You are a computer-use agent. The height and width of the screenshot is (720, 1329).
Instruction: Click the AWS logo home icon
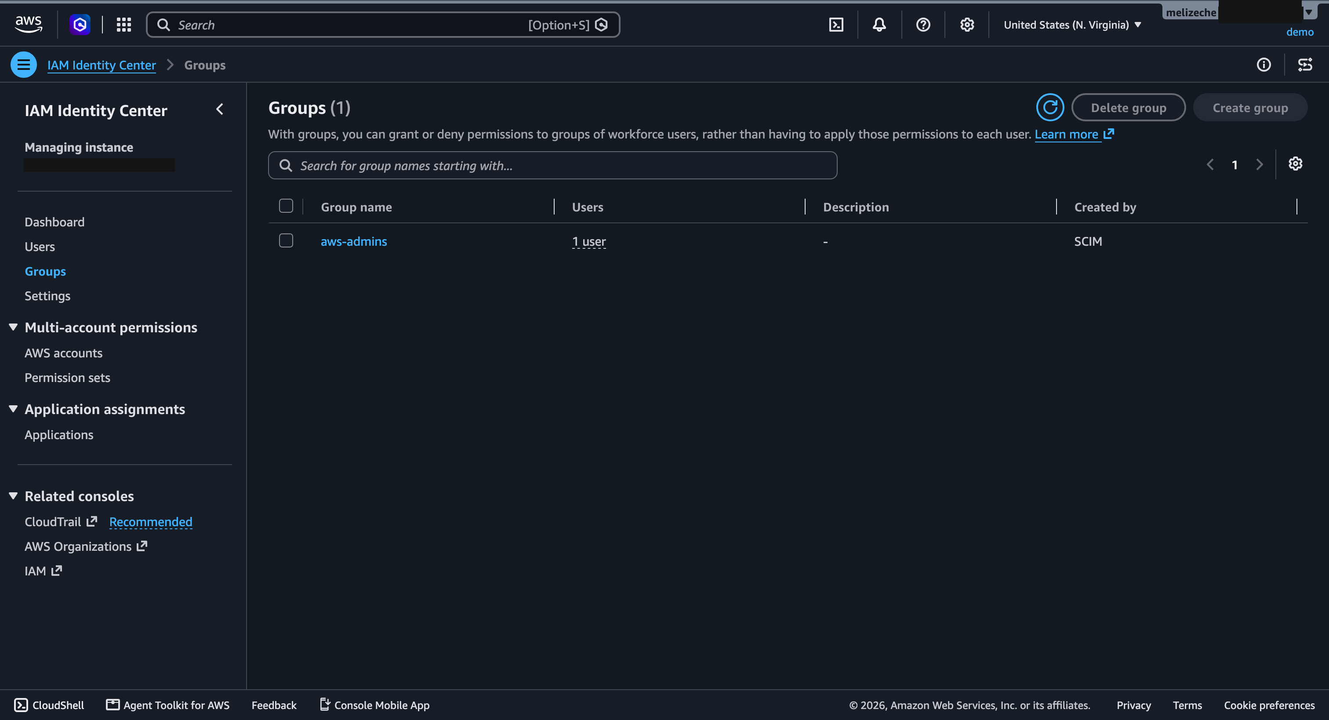pyautogui.click(x=29, y=24)
